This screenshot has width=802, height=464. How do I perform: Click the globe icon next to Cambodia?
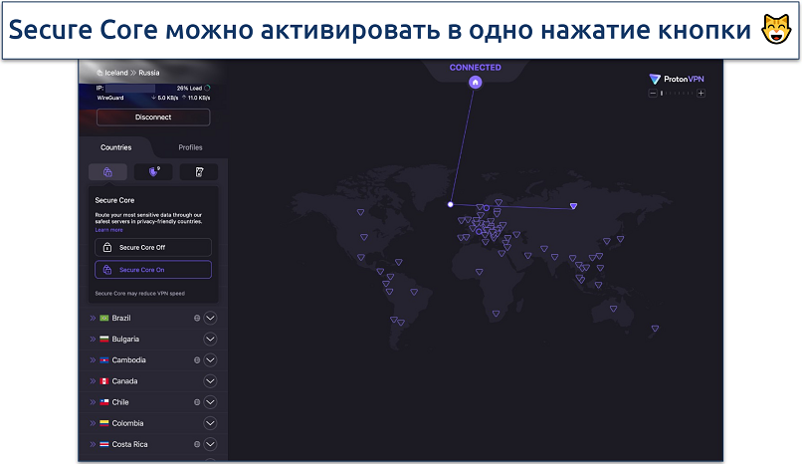click(x=196, y=360)
